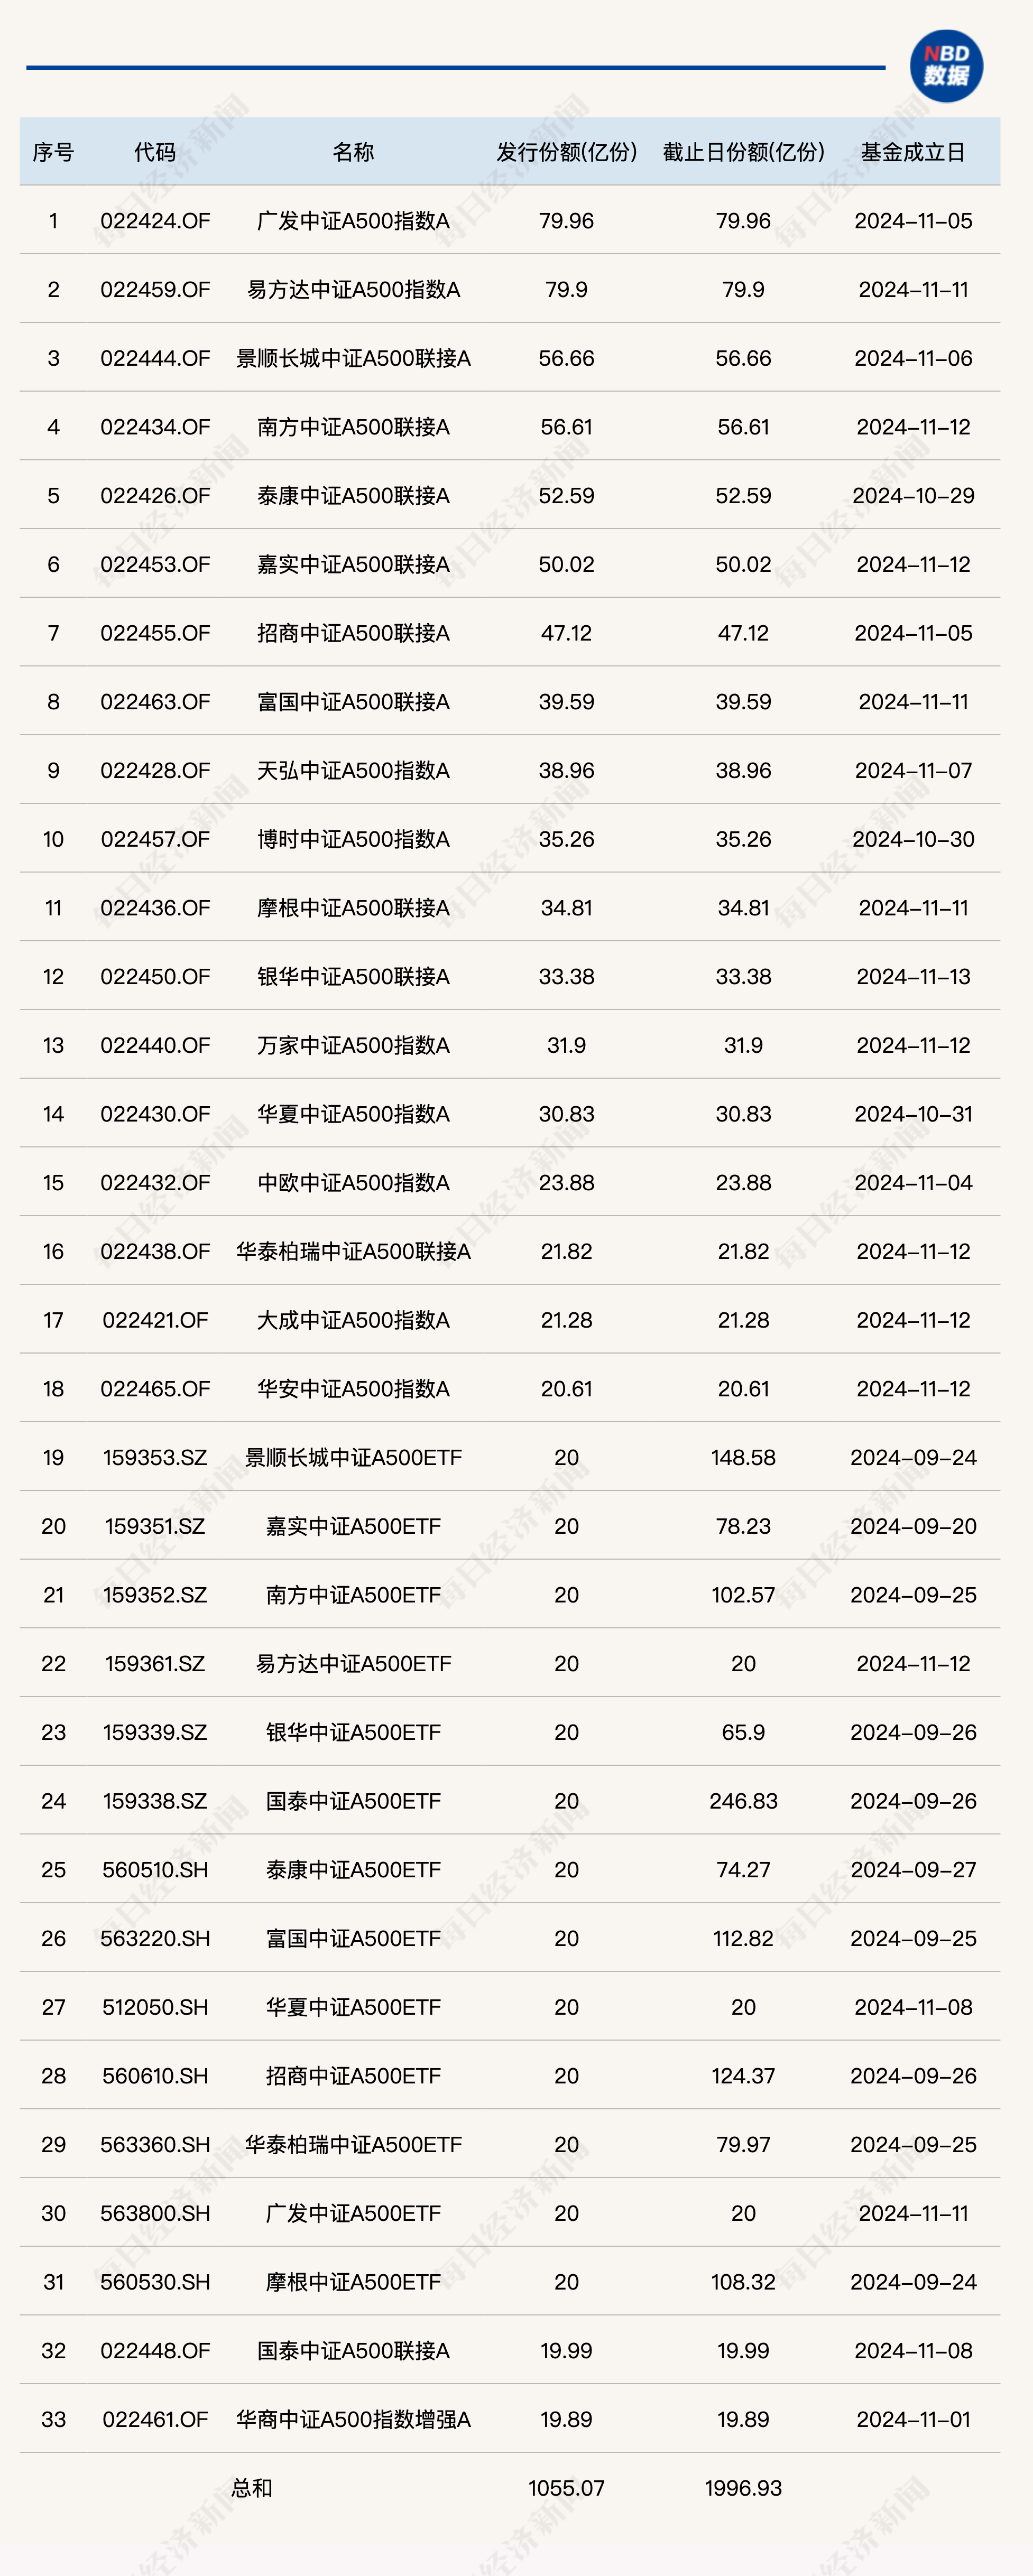Click 易方达中证A500指数A fund name

click(353, 290)
